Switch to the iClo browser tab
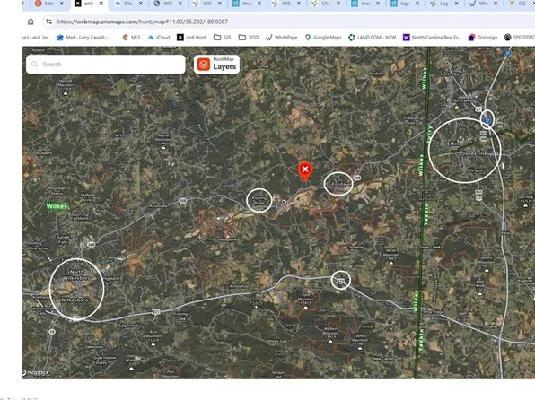Screen dimensions: 535x400 pyautogui.click(x=128, y=4)
